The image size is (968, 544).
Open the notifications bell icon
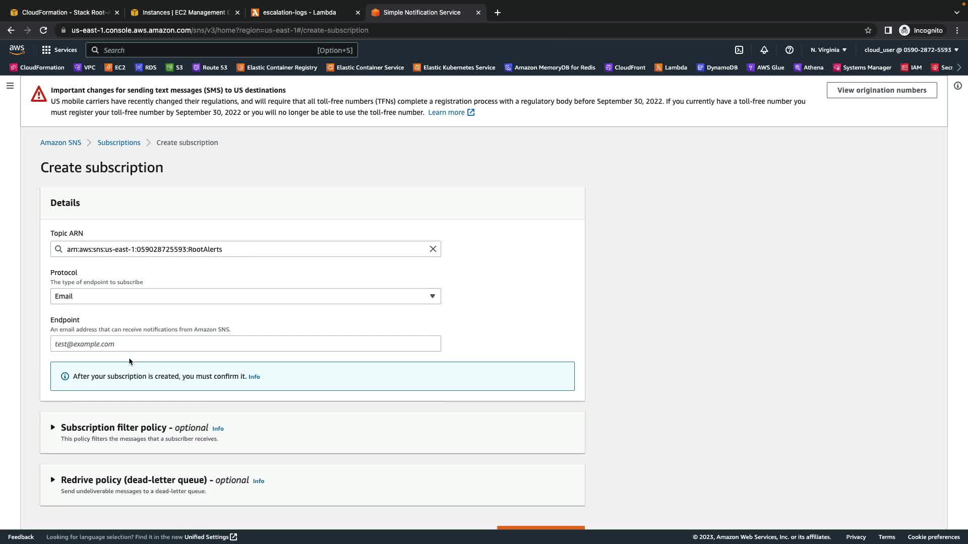click(764, 50)
